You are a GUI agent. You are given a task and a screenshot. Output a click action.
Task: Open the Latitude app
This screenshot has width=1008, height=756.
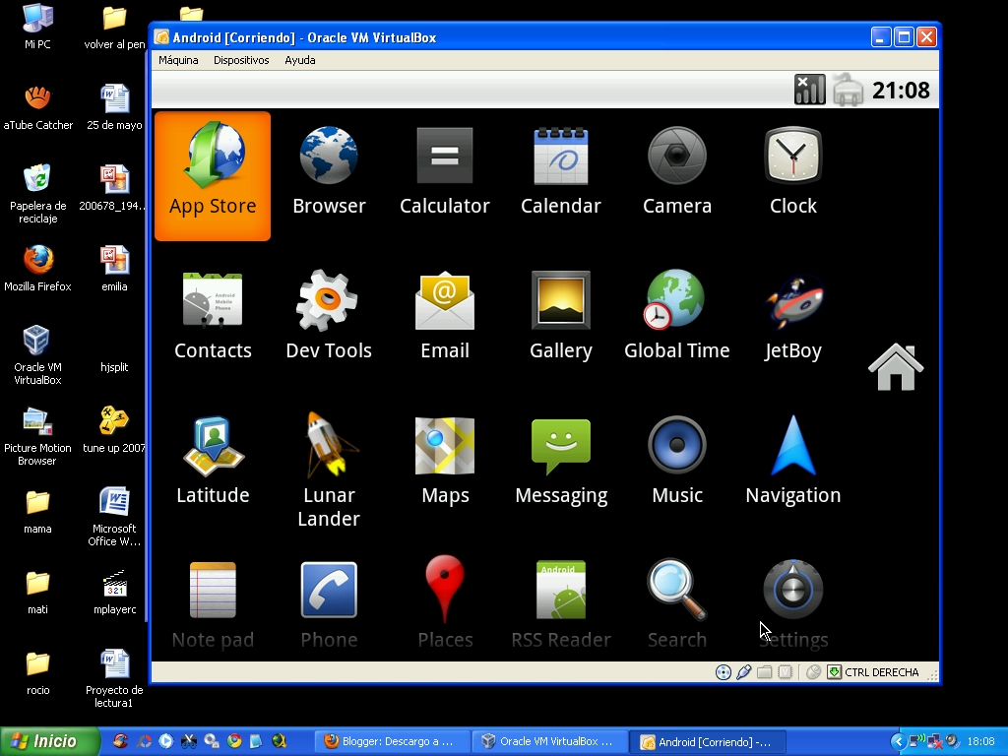click(x=213, y=461)
